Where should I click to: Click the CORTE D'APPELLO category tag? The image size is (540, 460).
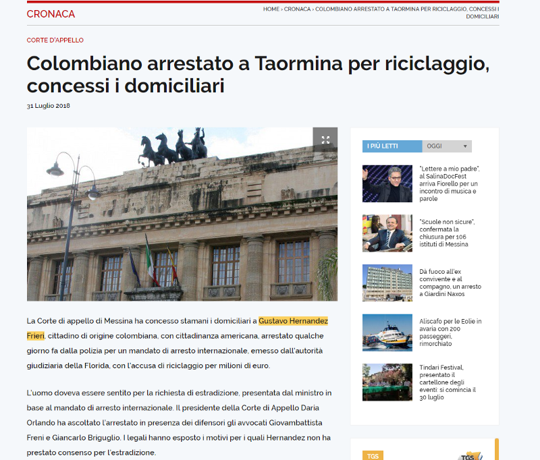coord(55,40)
